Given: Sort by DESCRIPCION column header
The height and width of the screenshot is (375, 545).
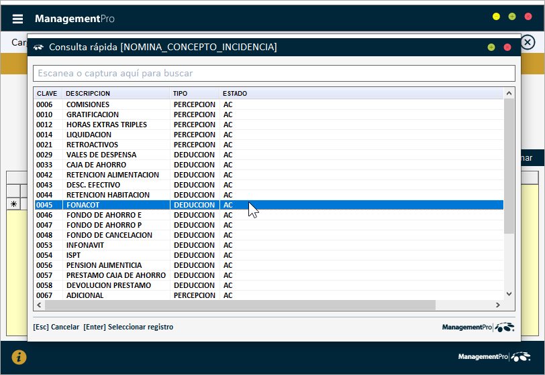Looking at the screenshot, I should (x=115, y=93).
